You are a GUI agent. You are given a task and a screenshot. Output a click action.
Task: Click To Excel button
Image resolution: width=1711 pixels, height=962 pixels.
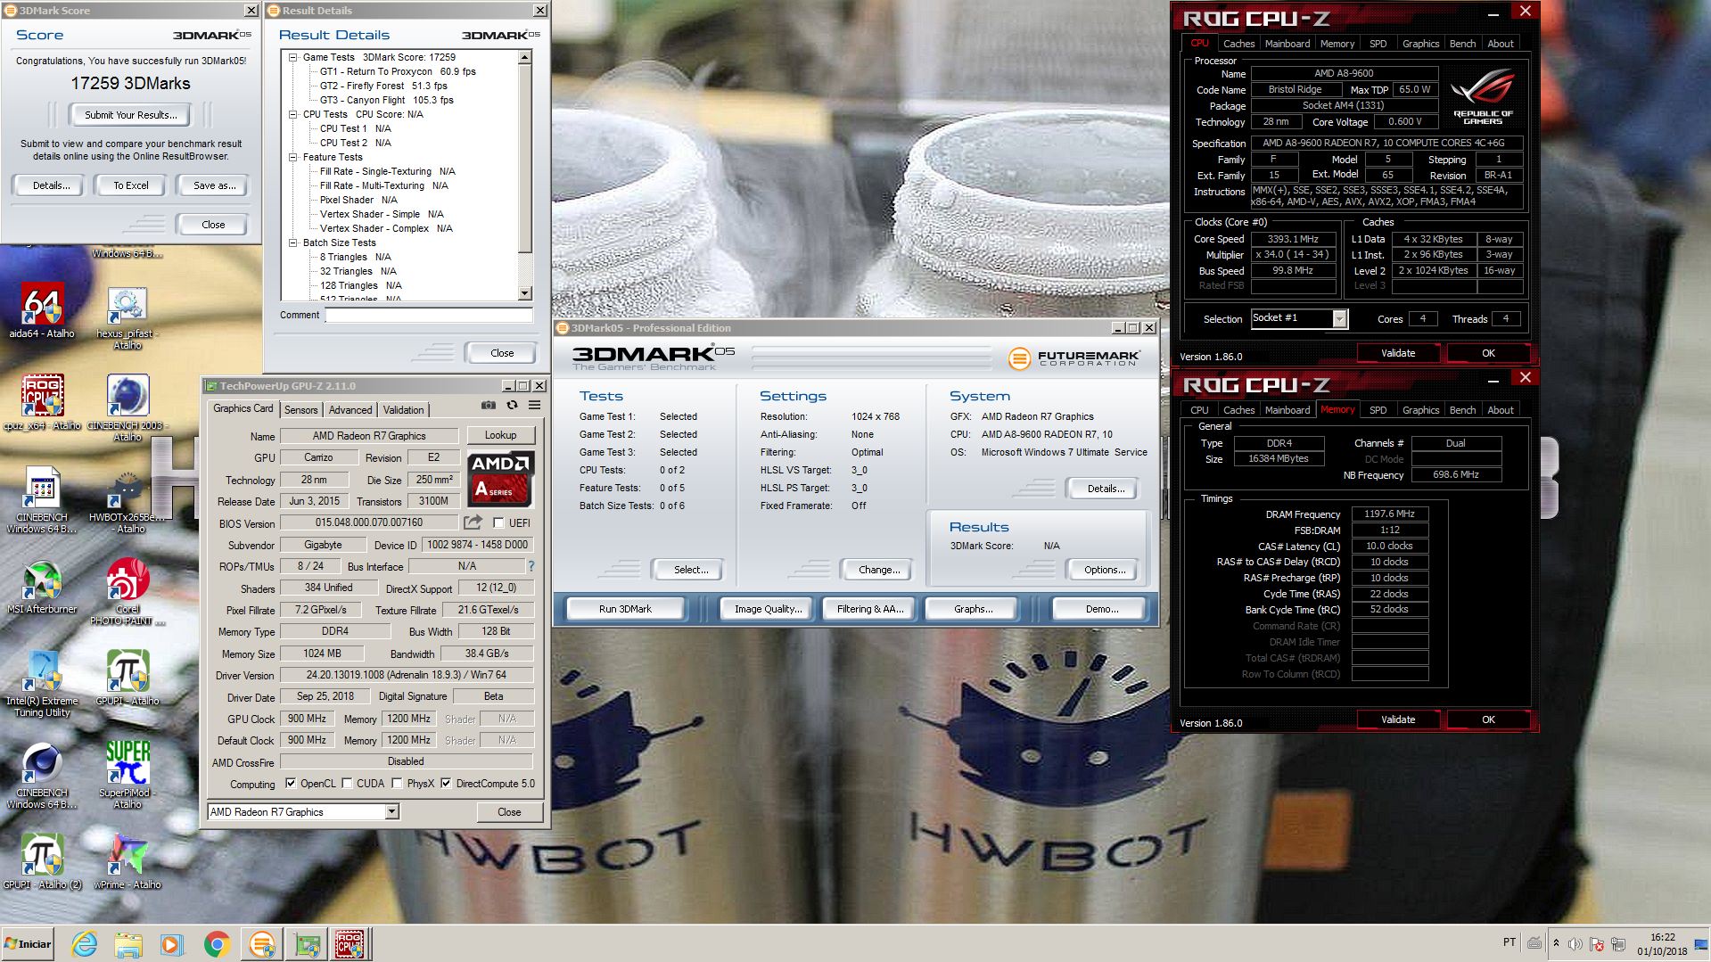[x=131, y=185]
